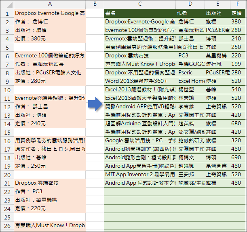Viewport: 247px width, 232px height.
Task: Select cell 出版社：PCuSER電腦人文化
Action: point(50,73)
